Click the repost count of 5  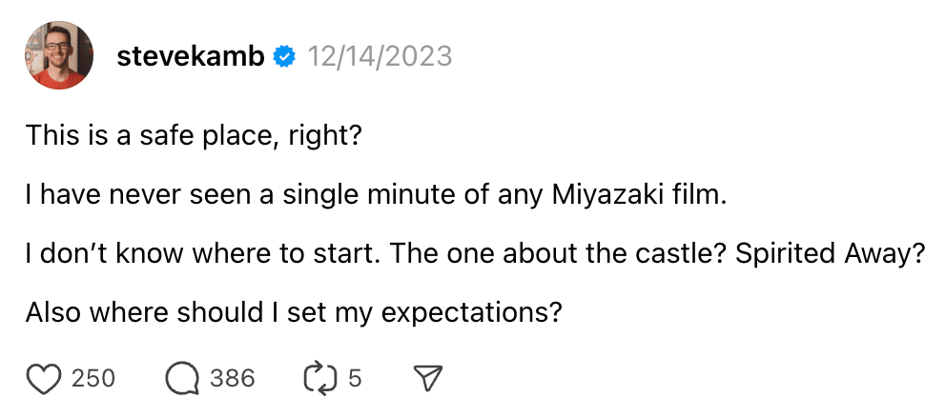click(355, 379)
